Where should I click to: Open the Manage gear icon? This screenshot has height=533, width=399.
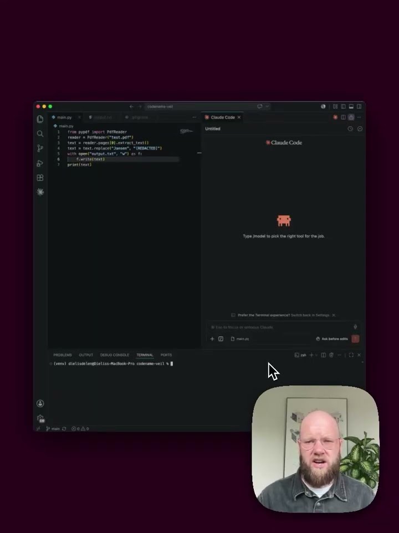(x=40, y=418)
